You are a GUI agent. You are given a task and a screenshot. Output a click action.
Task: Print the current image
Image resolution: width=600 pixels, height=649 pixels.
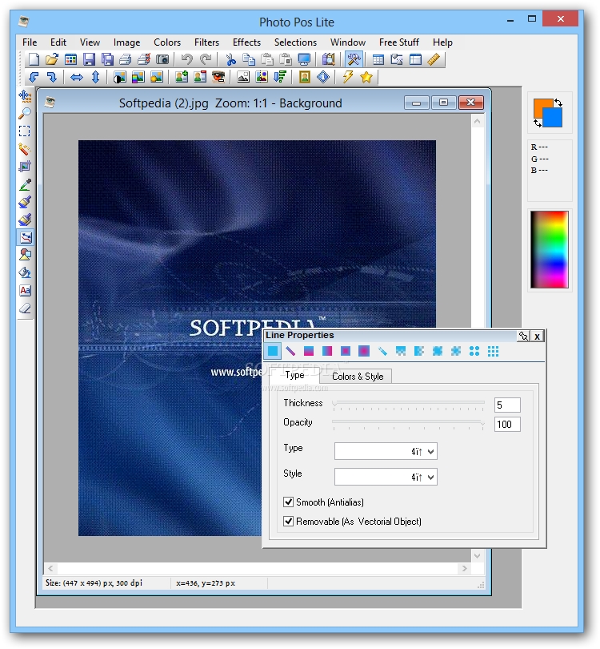pyautogui.click(x=126, y=59)
